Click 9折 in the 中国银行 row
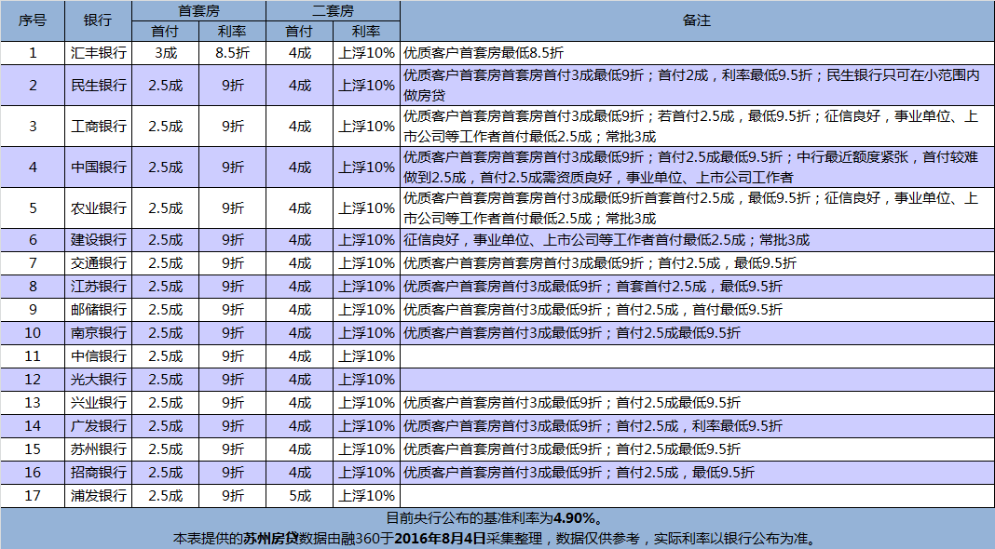The width and height of the screenshot is (995, 549). tap(232, 167)
